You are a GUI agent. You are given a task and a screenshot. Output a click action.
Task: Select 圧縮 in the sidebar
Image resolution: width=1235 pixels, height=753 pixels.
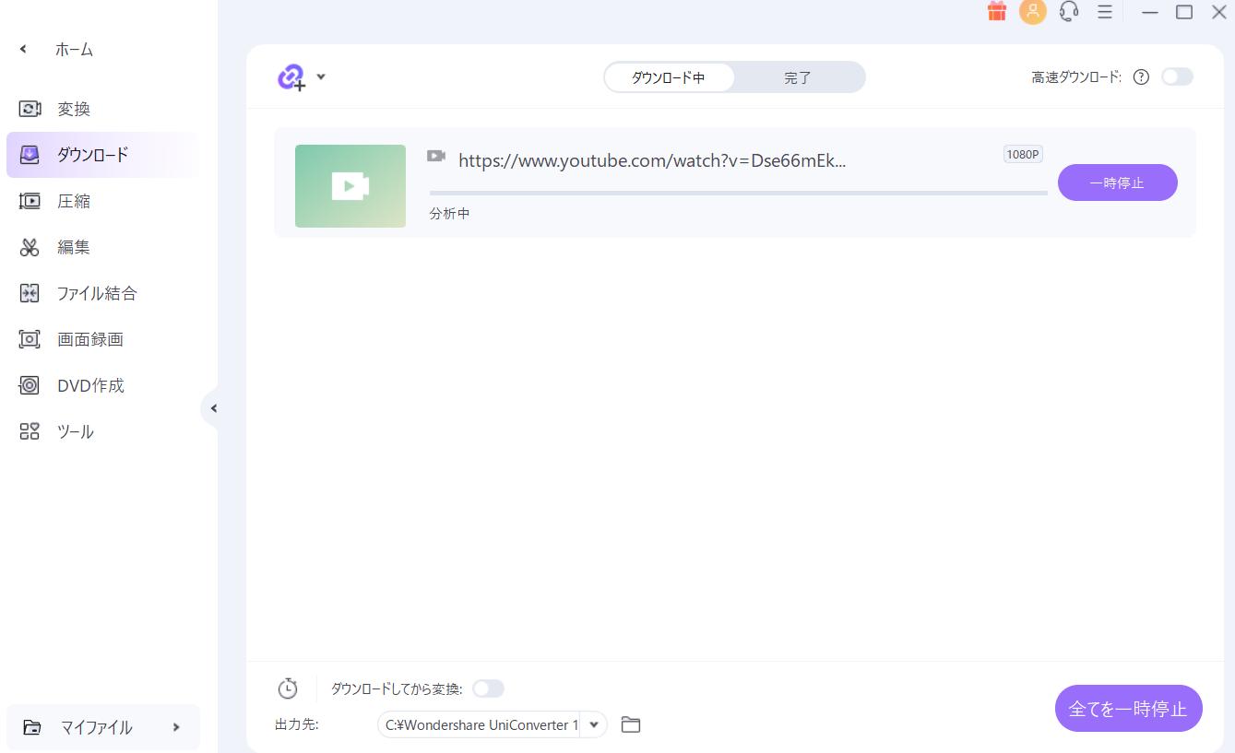[x=74, y=201]
